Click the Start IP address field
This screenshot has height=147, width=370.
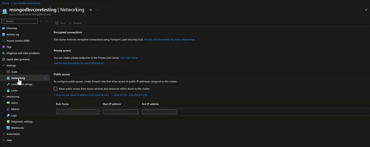121,112
